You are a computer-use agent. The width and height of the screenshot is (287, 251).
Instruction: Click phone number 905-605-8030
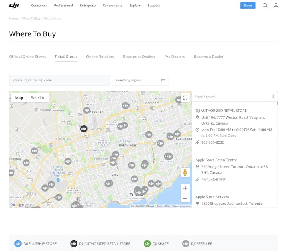click(x=212, y=142)
